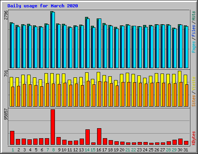This screenshot has width=198, height=154.
Task: Click the red KBytes bar for day 1
Action: pyautogui.click(x=12, y=138)
